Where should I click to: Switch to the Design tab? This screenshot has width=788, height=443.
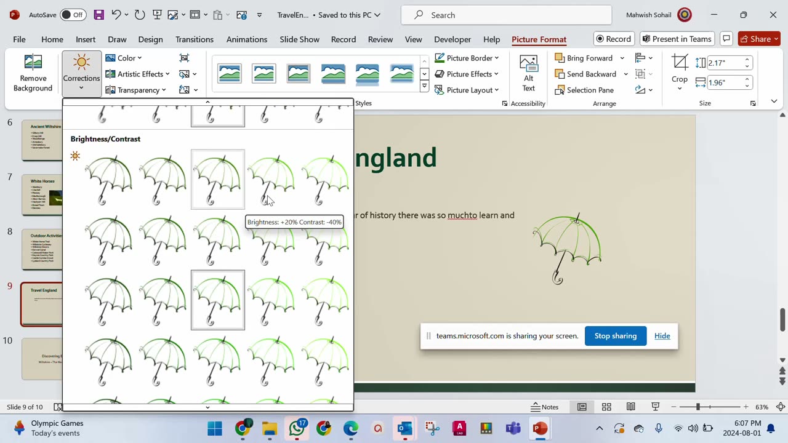tap(150, 39)
